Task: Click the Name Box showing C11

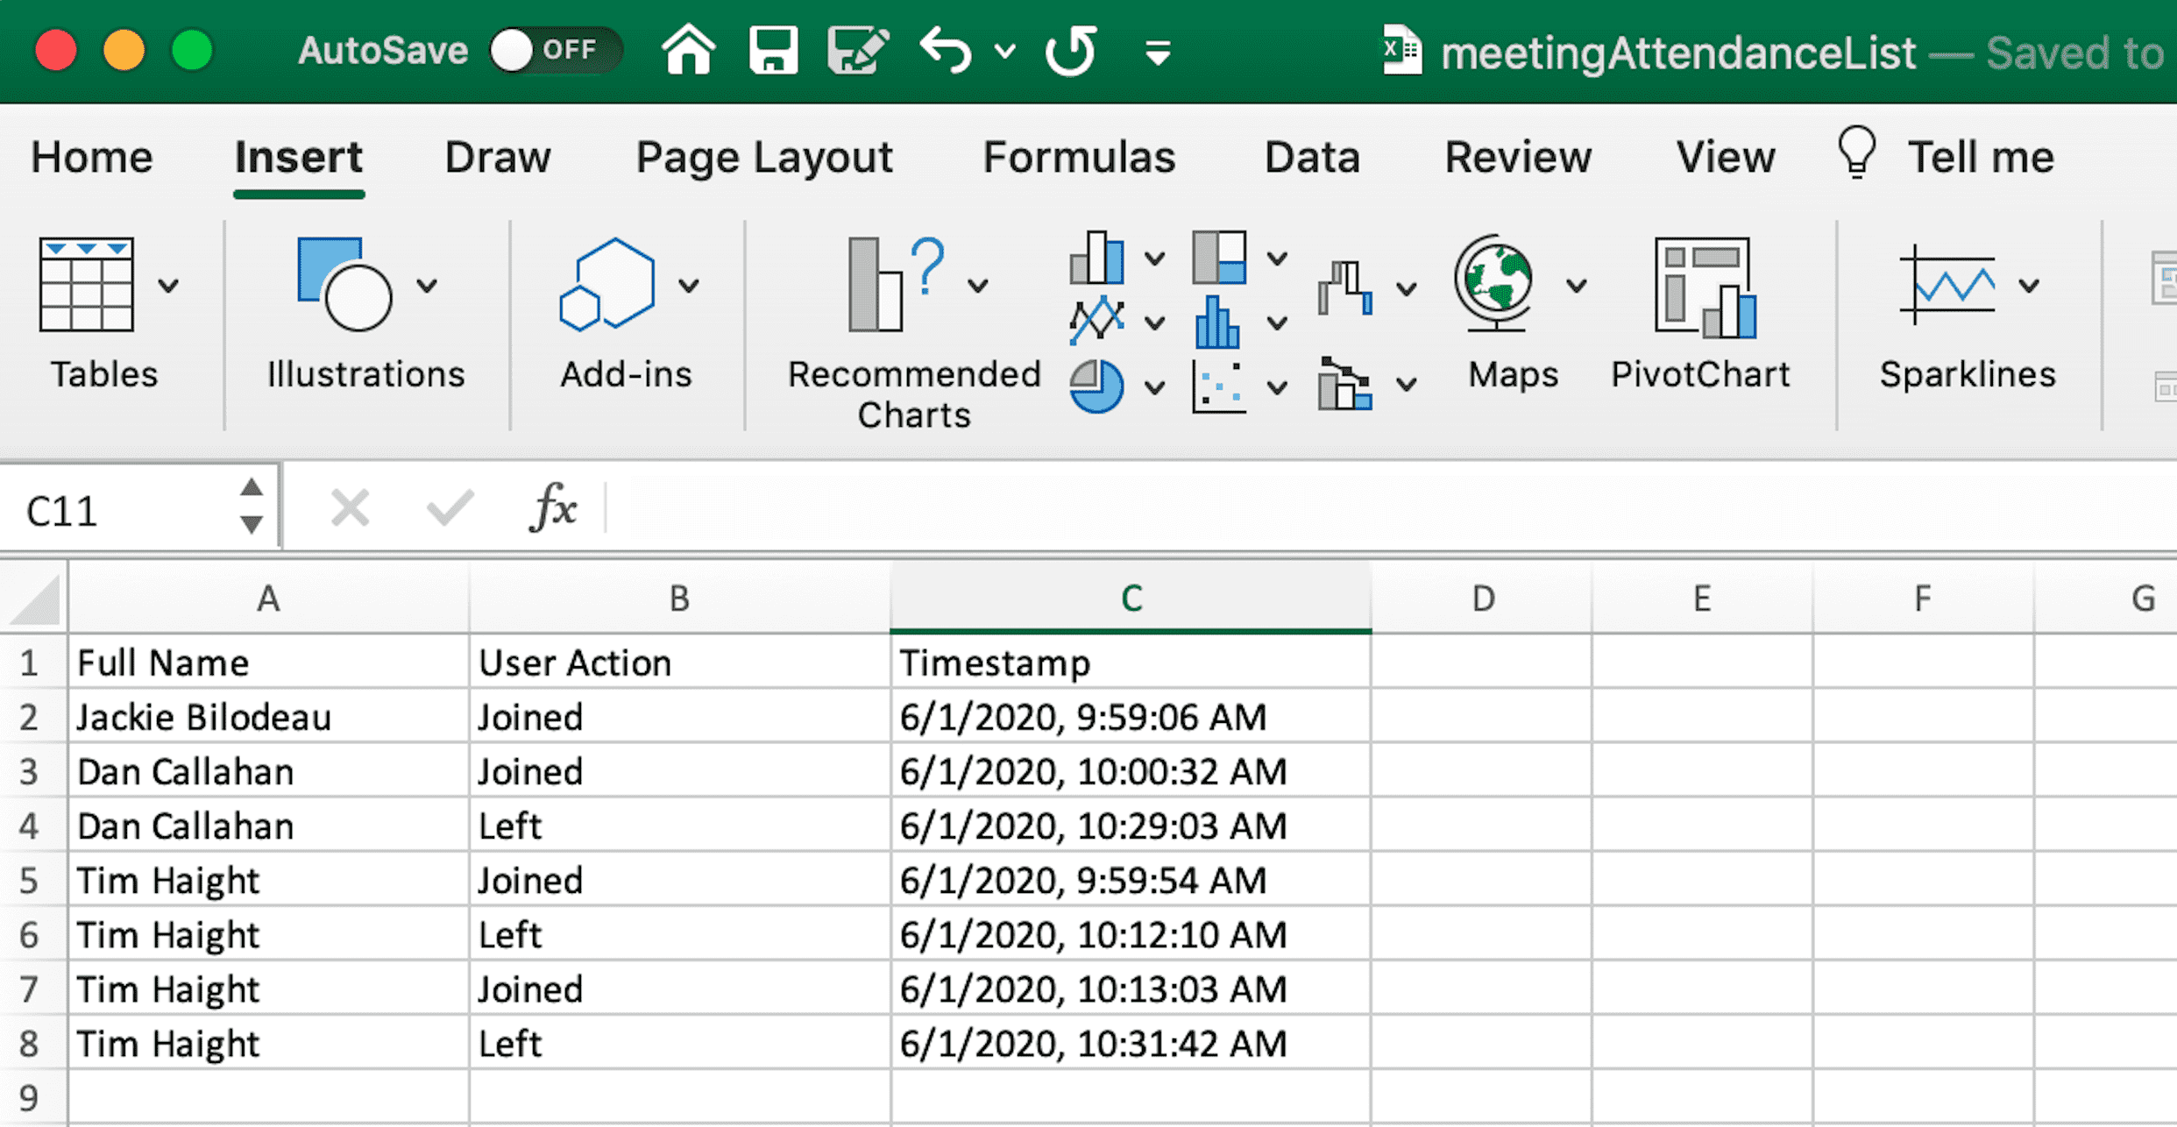Action: [x=123, y=510]
